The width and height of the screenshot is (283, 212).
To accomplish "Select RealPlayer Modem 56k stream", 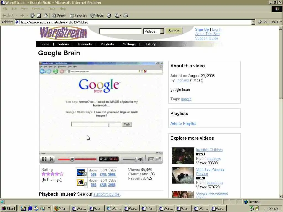I will (x=94, y=174).
